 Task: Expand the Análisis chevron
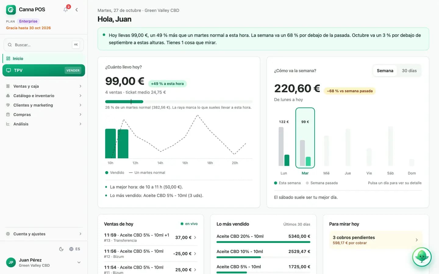click(80, 124)
